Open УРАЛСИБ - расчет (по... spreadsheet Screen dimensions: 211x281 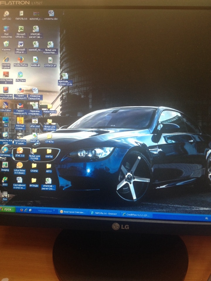(48, 184)
